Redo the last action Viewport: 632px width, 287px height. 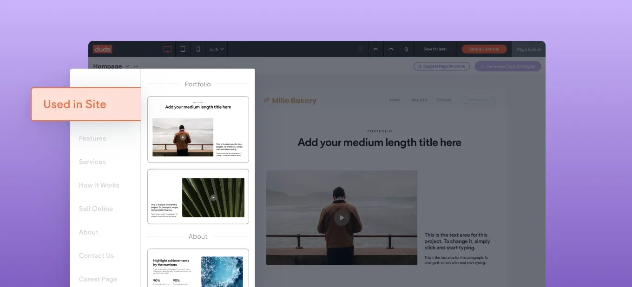(x=391, y=49)
